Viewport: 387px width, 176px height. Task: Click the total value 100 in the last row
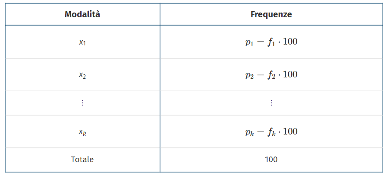coord(271,159)
